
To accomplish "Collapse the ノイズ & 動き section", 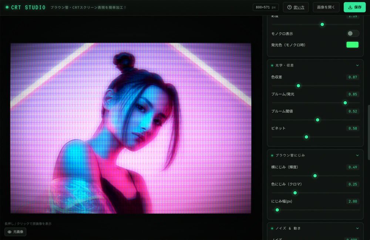I will (x=357, y=228).
